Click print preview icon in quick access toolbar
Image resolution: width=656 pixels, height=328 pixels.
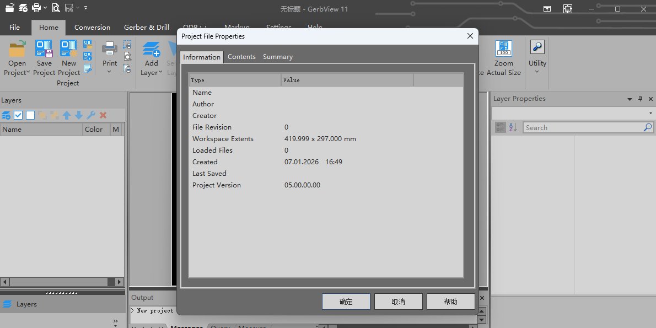pos(56,8)
